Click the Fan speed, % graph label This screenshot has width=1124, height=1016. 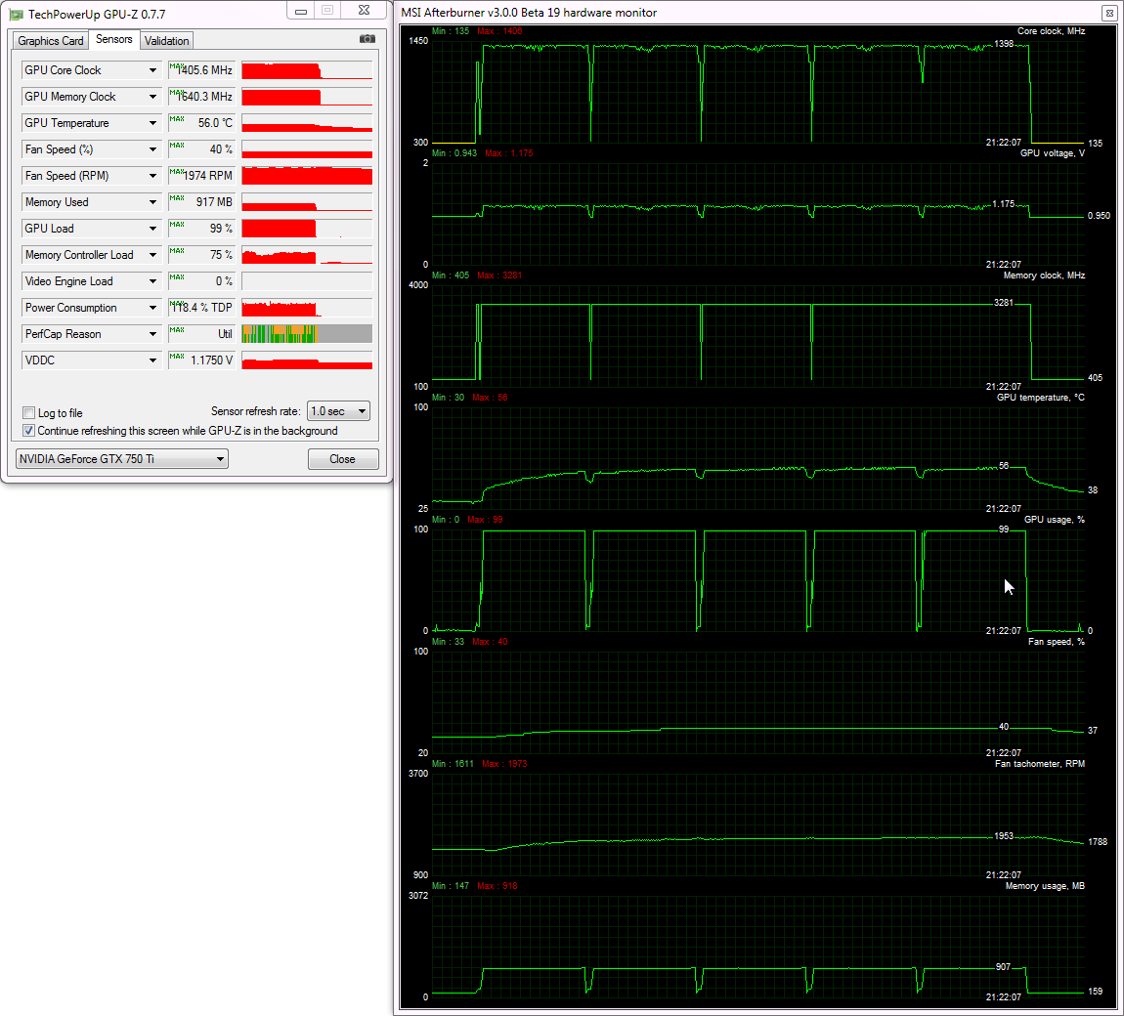(x=1057, y=642)
